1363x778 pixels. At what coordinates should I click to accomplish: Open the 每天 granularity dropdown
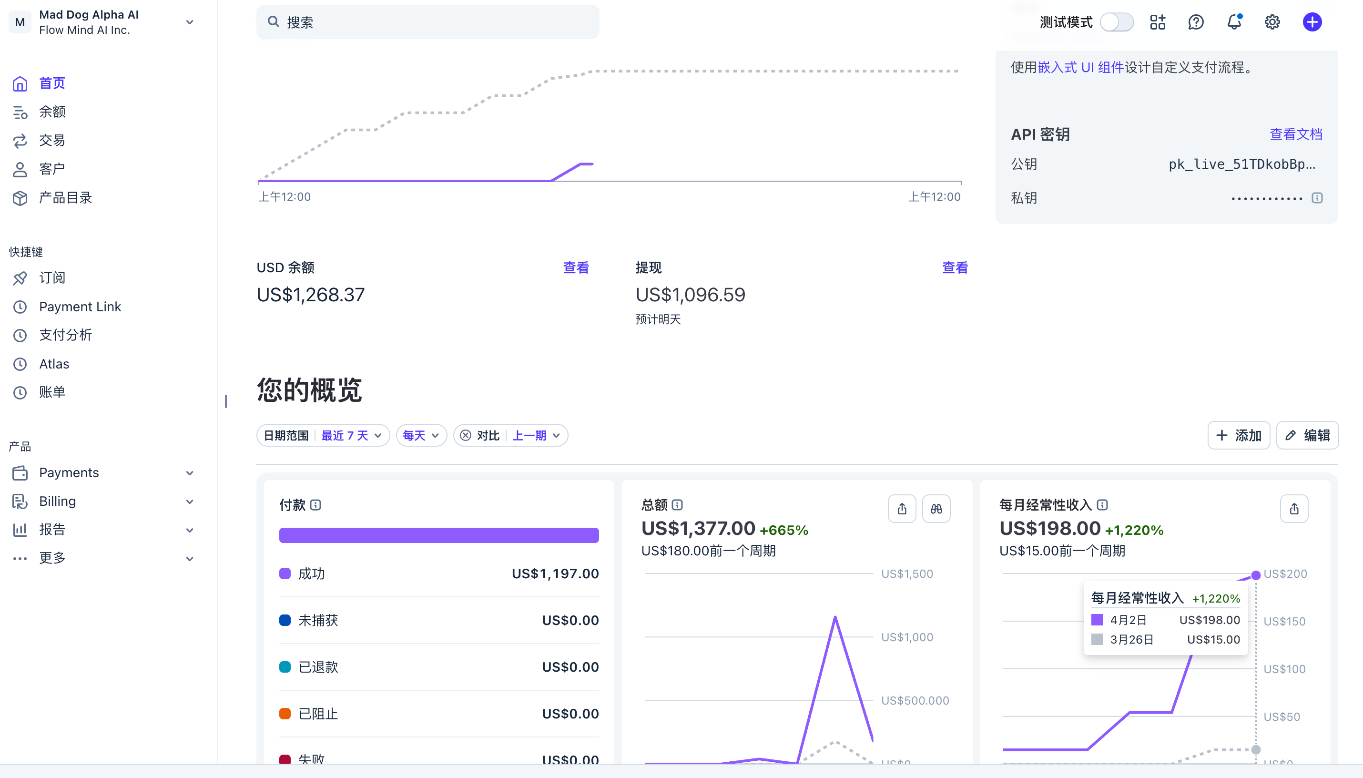pyautogui.click(x=421, y=436)
